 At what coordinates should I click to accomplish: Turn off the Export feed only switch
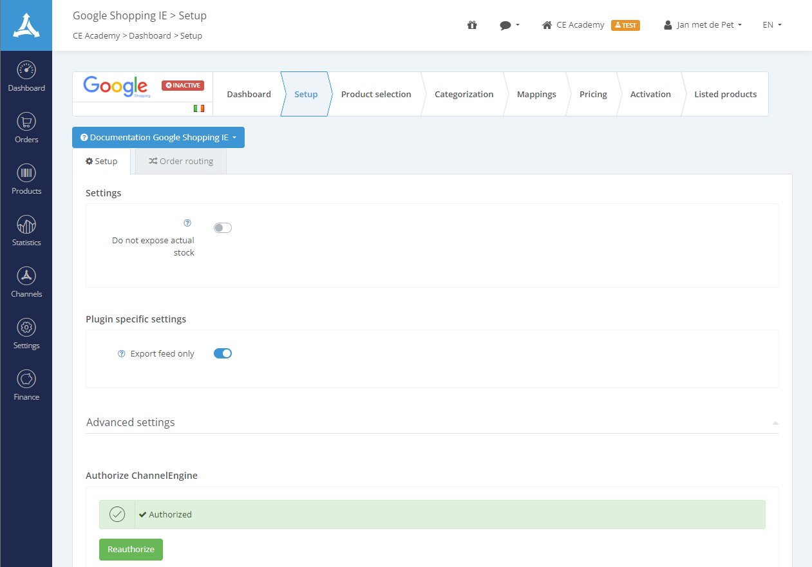pyautogui.click(x=223, y=353)
